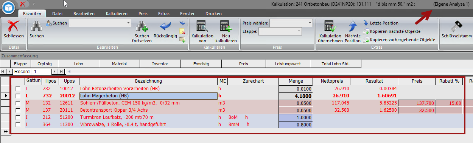Open the quick access toolbar customize arrow
473x143 pixels.
[34, 4]
